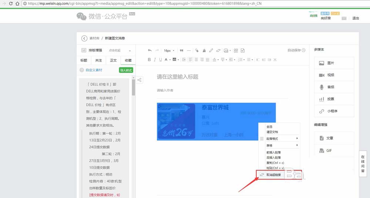Justify text alignment
370x198 pixels.
(x=208, y=60)
